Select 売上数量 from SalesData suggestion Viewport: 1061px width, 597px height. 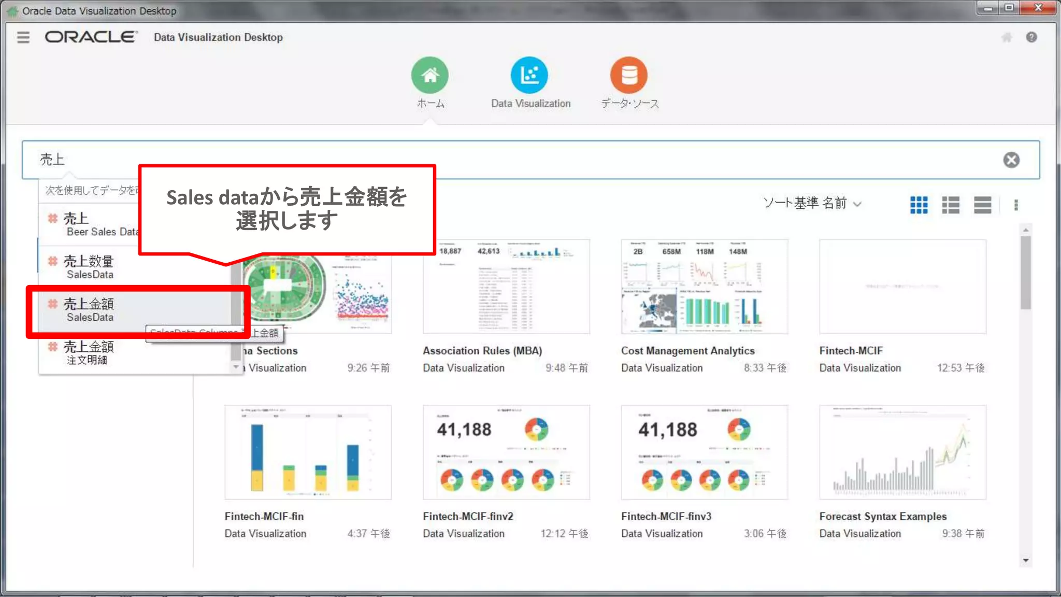pos(135,267)
